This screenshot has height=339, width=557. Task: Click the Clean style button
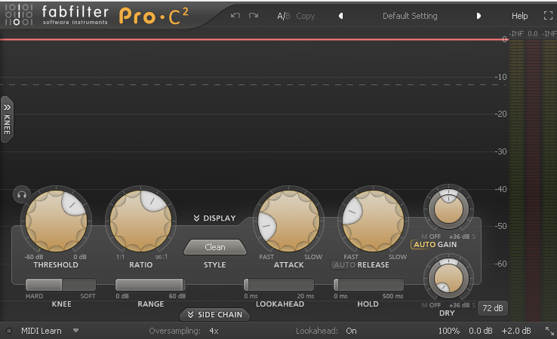click(x=215, y=247)
